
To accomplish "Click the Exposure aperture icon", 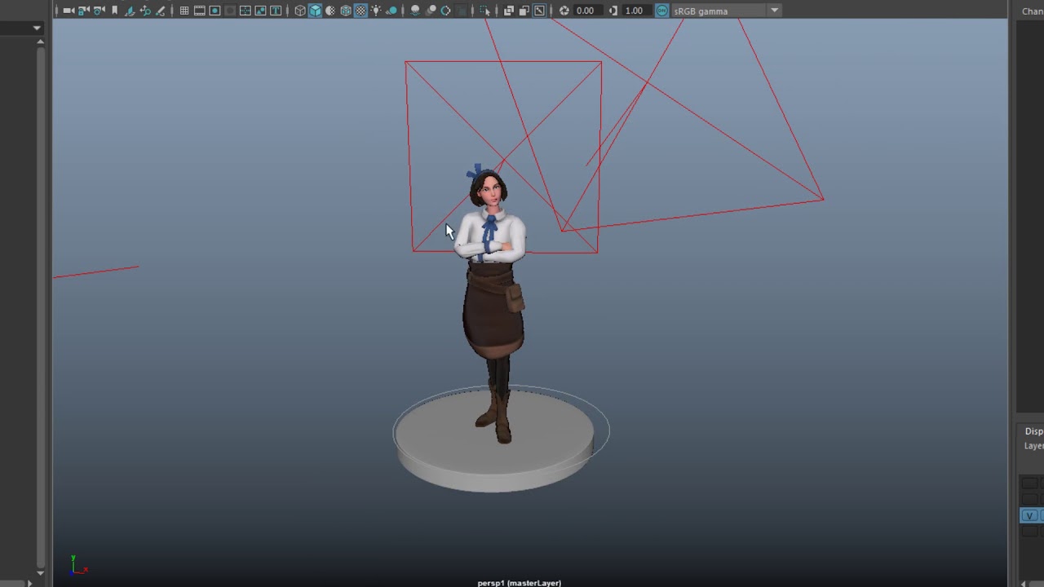I will pos(564,11).
